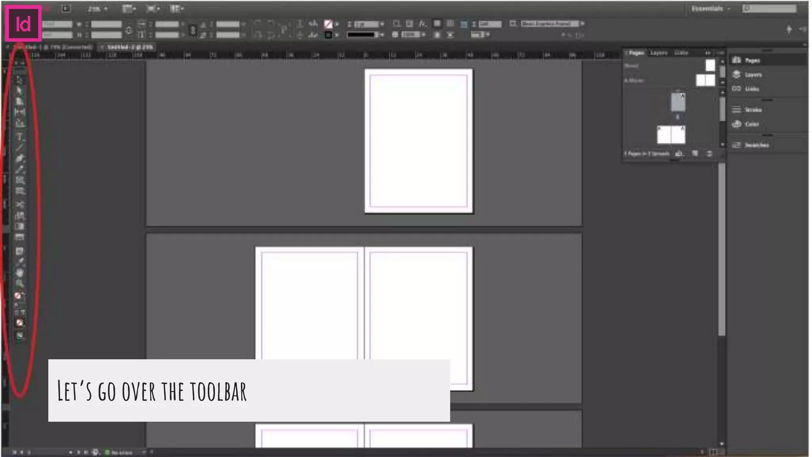Open the Screen Mode dropdown in application bar

tap(153, 9)
